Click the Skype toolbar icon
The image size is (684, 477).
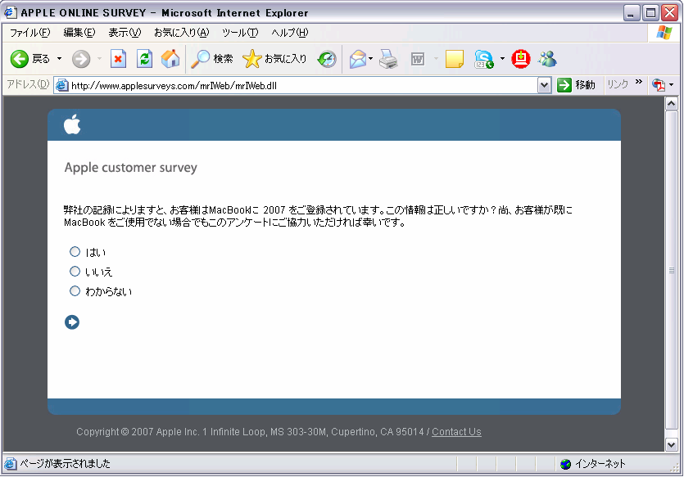click(484, 59)
